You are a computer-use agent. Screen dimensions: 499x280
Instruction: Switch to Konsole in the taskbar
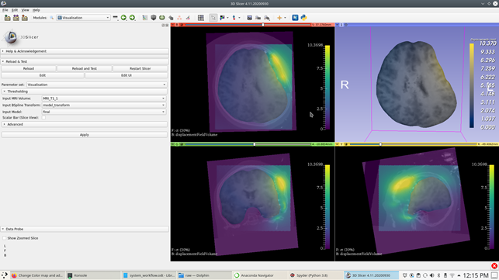click(93, 275)
